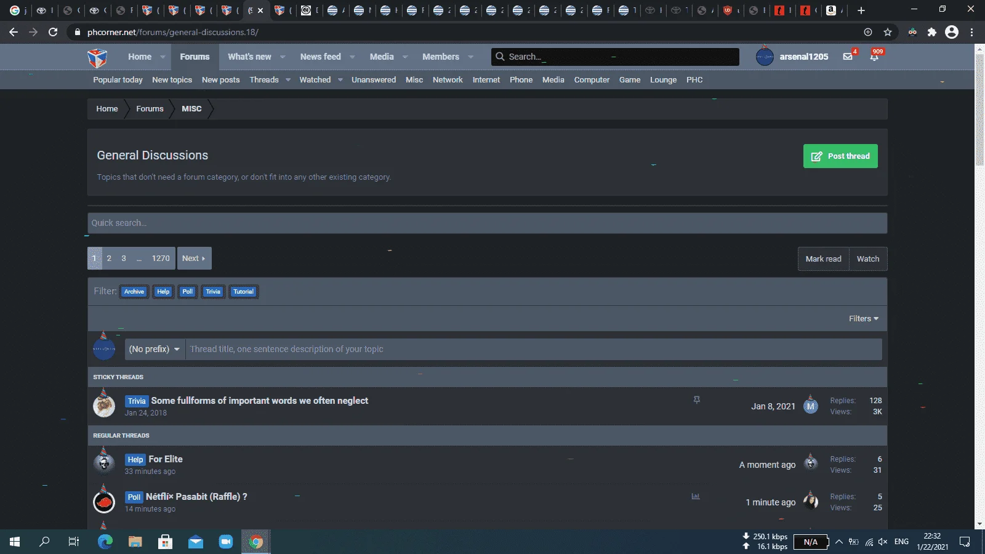Click avatar of the fullforms thread author

pos(104,406)
